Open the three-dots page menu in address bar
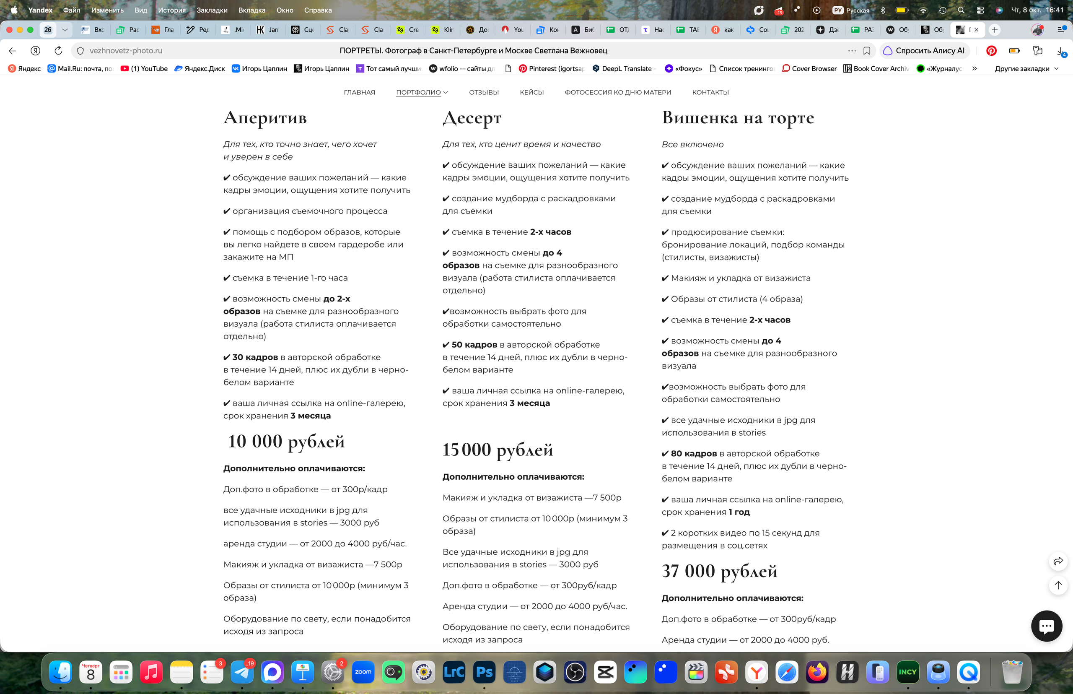1073x694 pixels. click(852, 50)
